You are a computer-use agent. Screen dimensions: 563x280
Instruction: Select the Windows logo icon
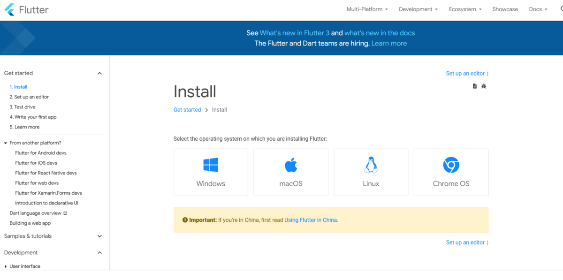(x=211, y=165)
